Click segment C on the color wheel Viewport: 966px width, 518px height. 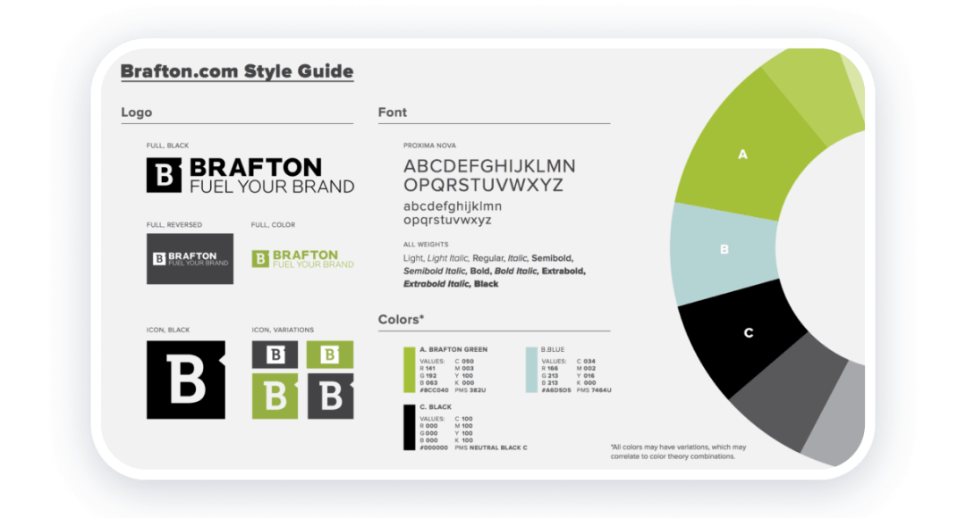click(x=748, y=330)
